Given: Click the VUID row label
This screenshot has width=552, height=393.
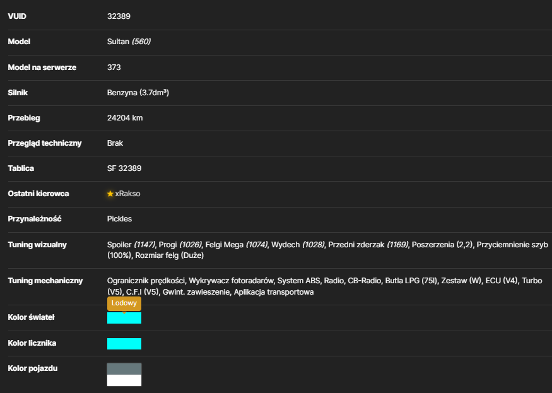Looking at the screenshot, I should [17, 16].
